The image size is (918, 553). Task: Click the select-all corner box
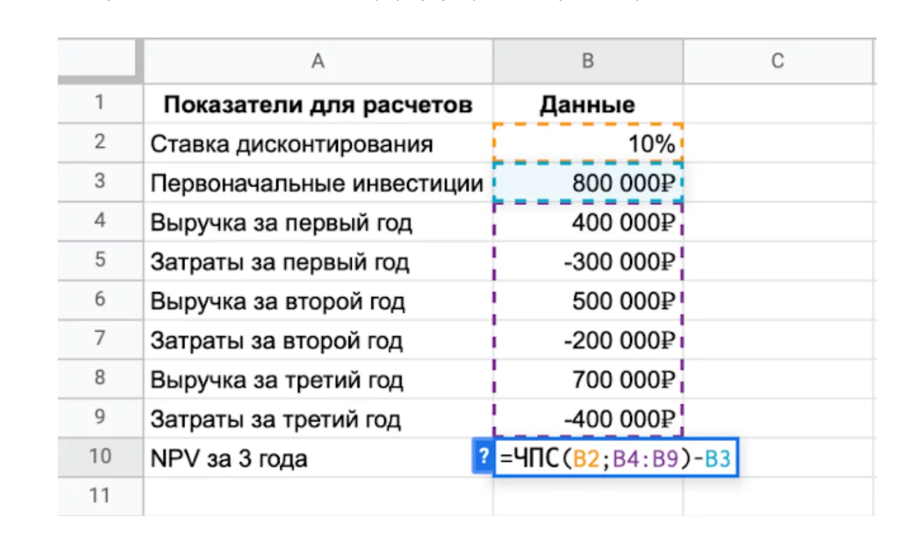pos(100,61)
